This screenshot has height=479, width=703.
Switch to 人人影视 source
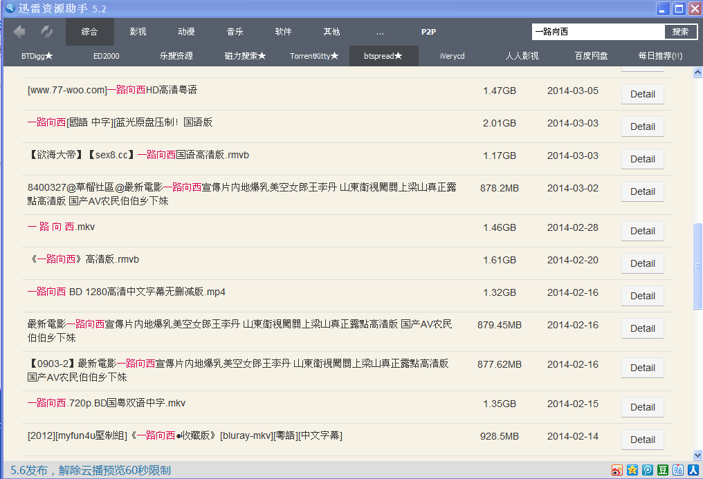522,56
